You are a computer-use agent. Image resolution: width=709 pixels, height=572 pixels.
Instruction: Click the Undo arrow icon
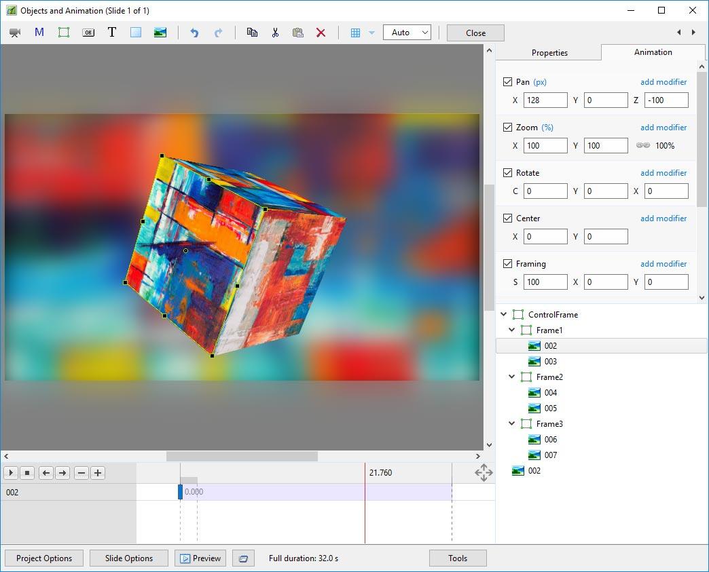[194, 33]
